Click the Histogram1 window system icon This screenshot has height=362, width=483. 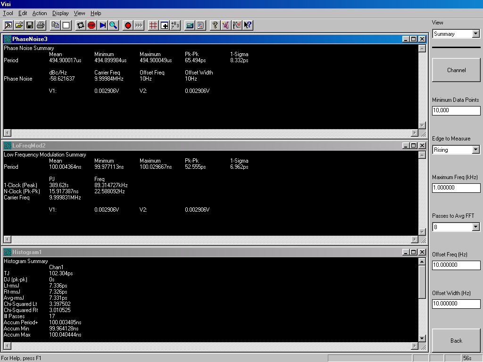tap(8, 252)
